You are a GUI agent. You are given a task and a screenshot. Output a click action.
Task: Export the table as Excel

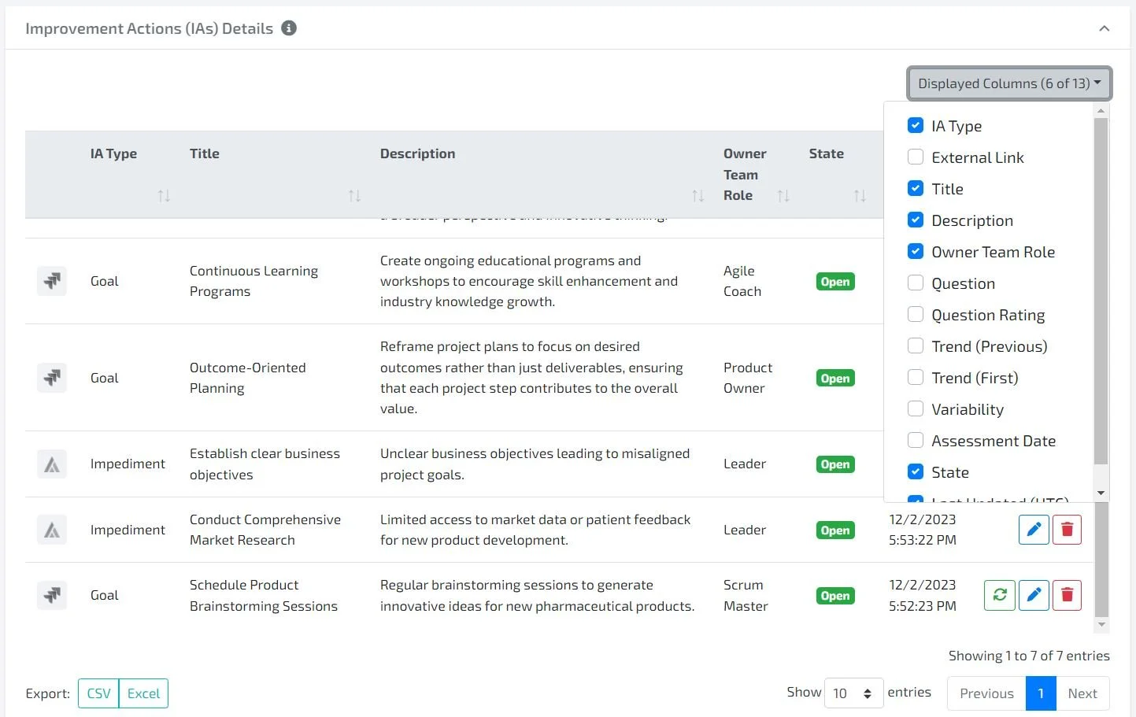click(x=143, y=693)
